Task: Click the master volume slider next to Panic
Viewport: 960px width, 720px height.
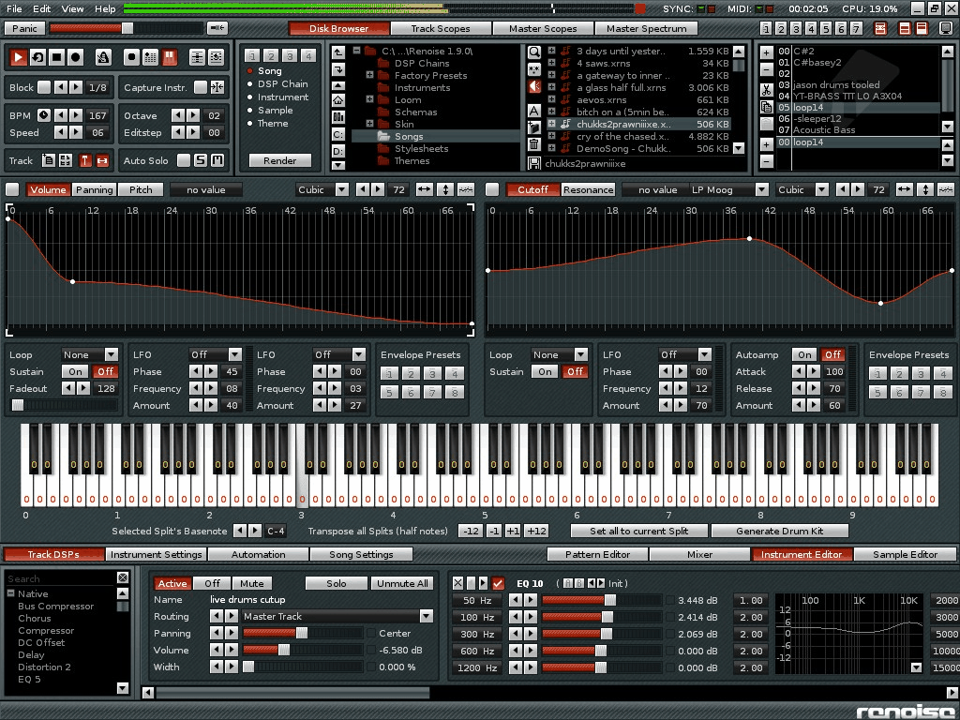Action: pyautogui.click(x=126, y=28)
